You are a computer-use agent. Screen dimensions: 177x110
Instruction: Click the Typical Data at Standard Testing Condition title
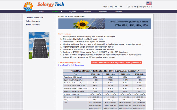[105, 71]
